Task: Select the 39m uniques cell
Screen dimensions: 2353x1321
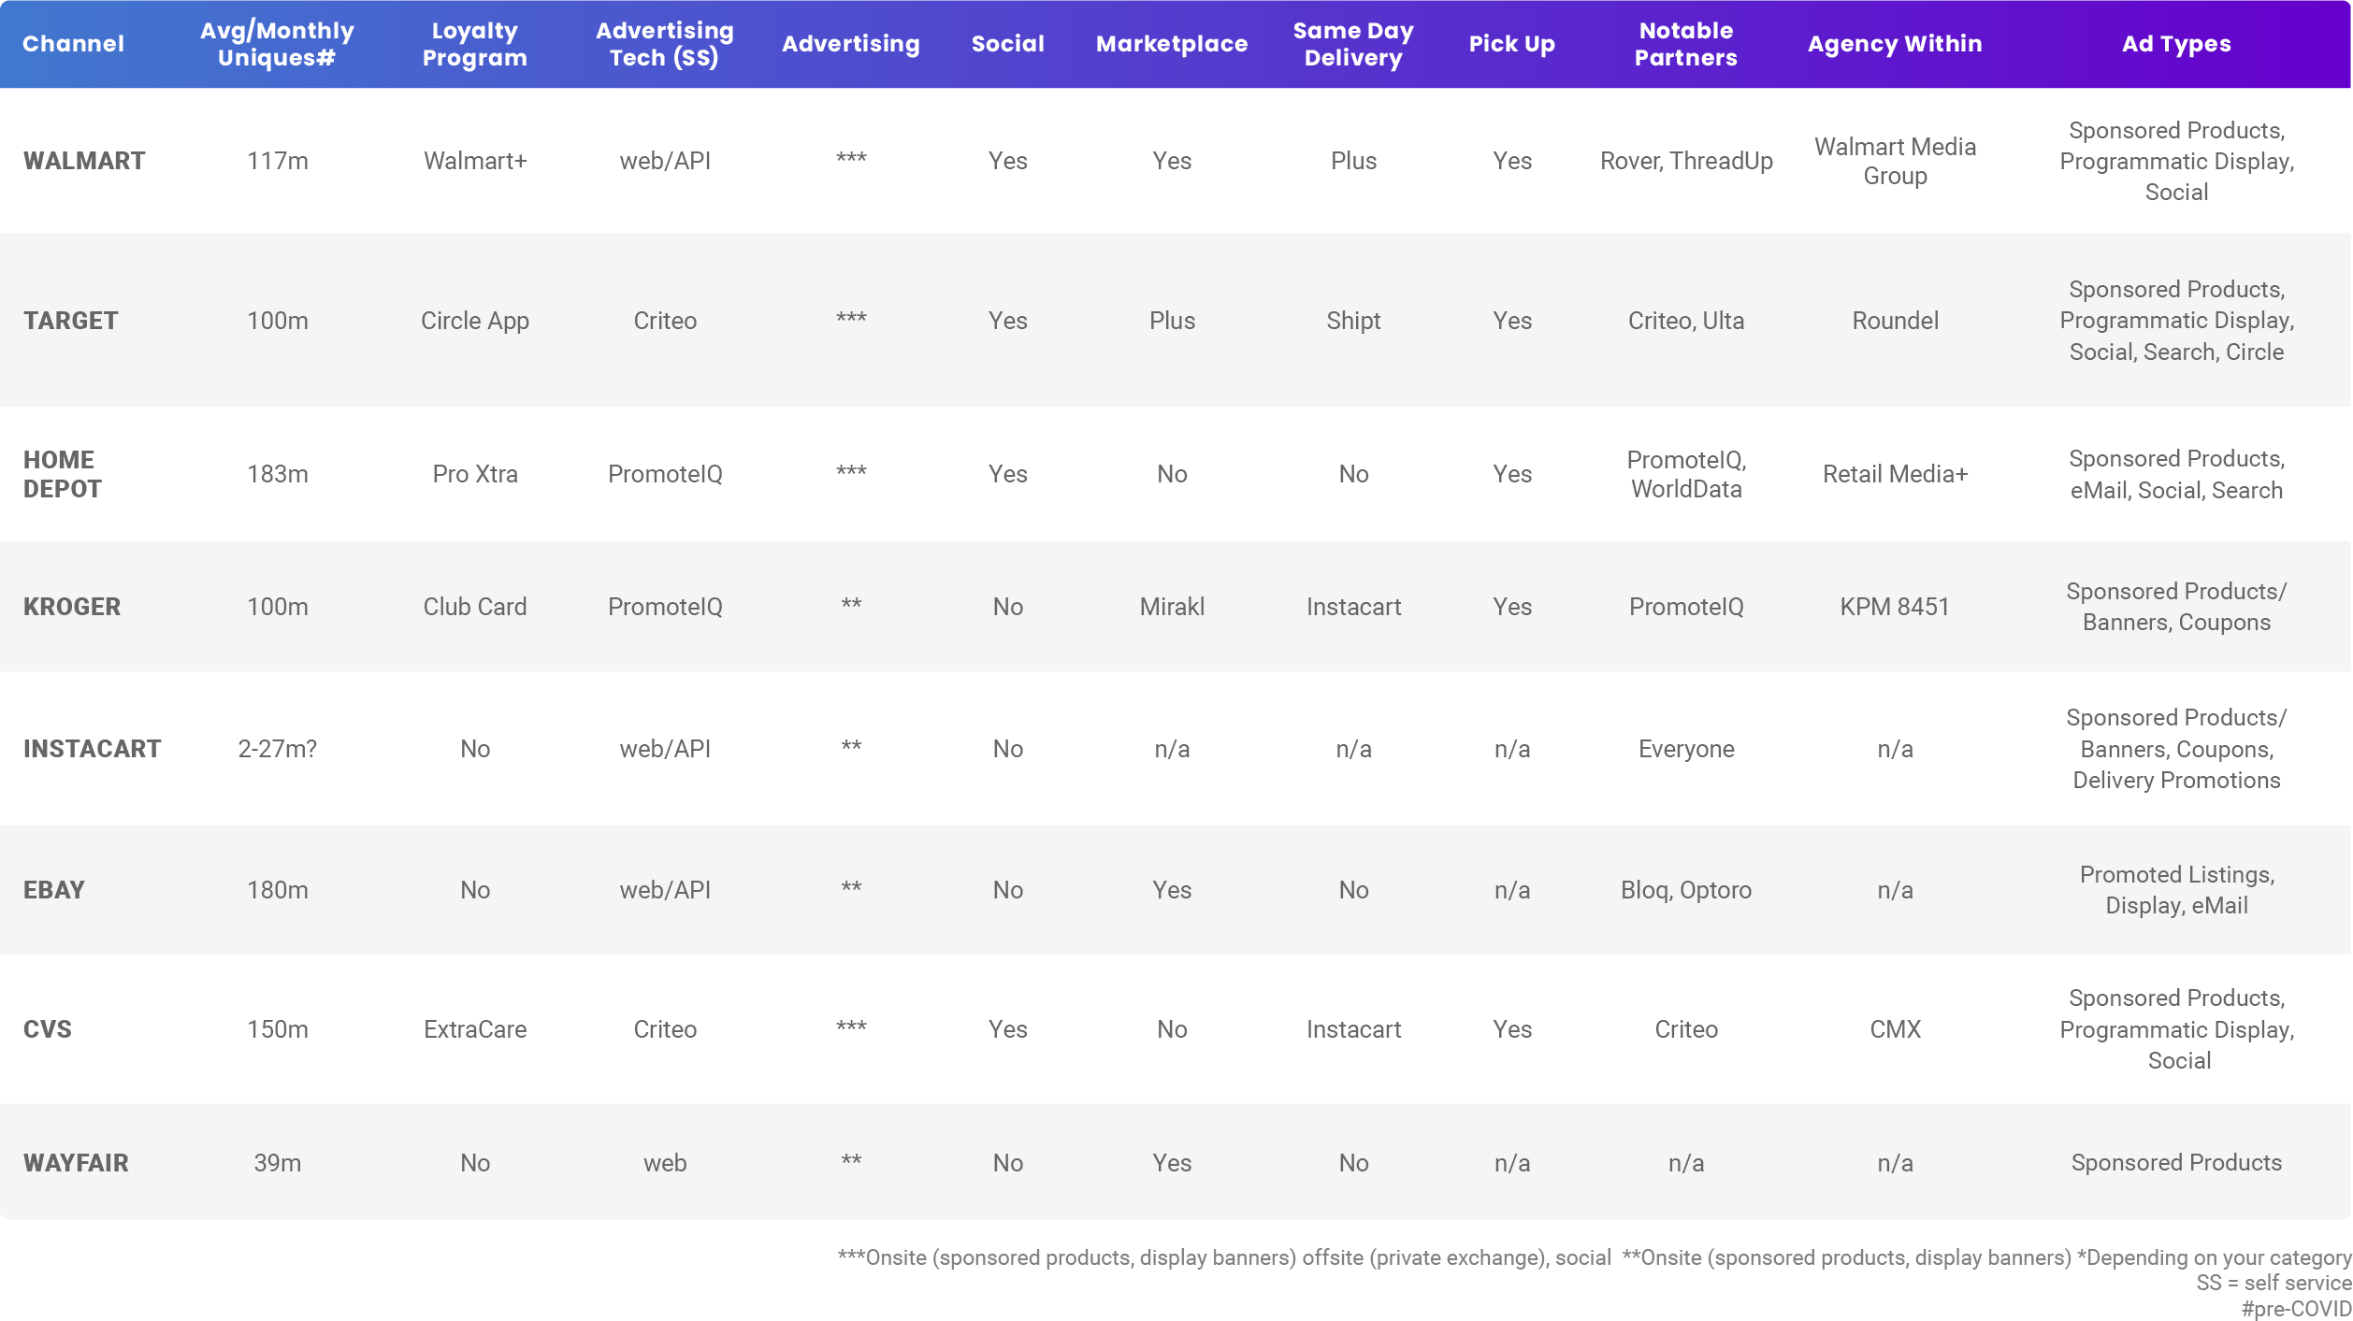Action: (x=277, y=1163)
